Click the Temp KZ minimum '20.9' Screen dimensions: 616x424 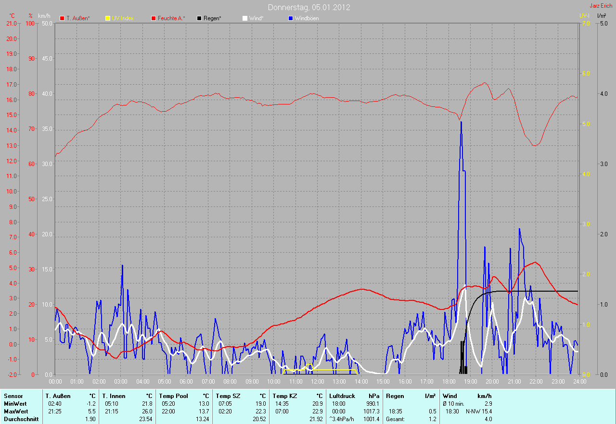tap(318, 404)
